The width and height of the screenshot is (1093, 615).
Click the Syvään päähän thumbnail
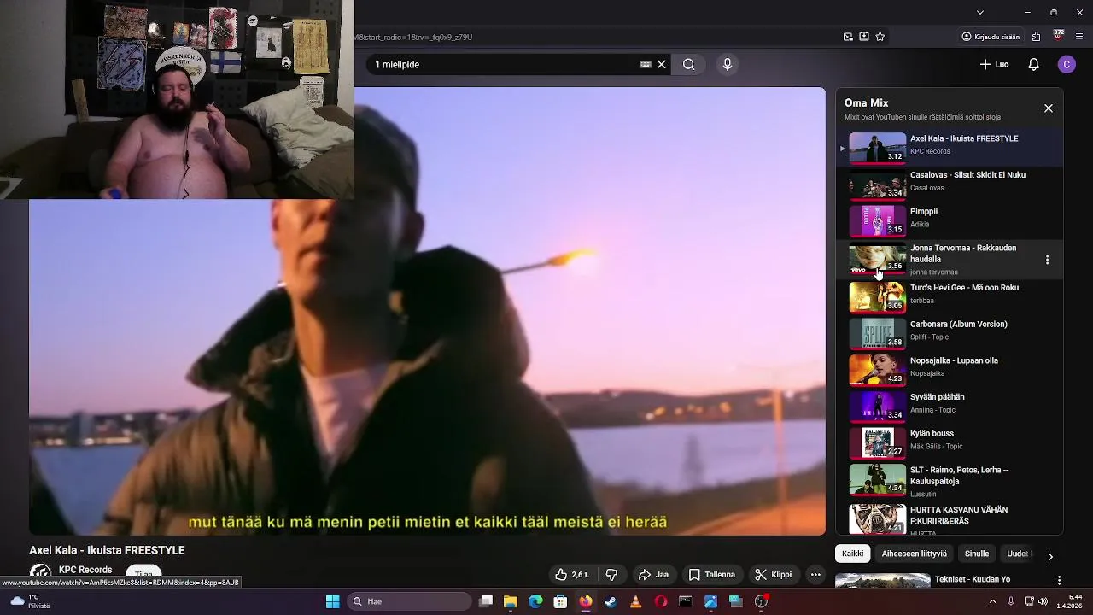877,406
